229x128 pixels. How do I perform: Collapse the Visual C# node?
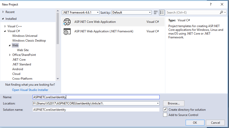point(5,31)
